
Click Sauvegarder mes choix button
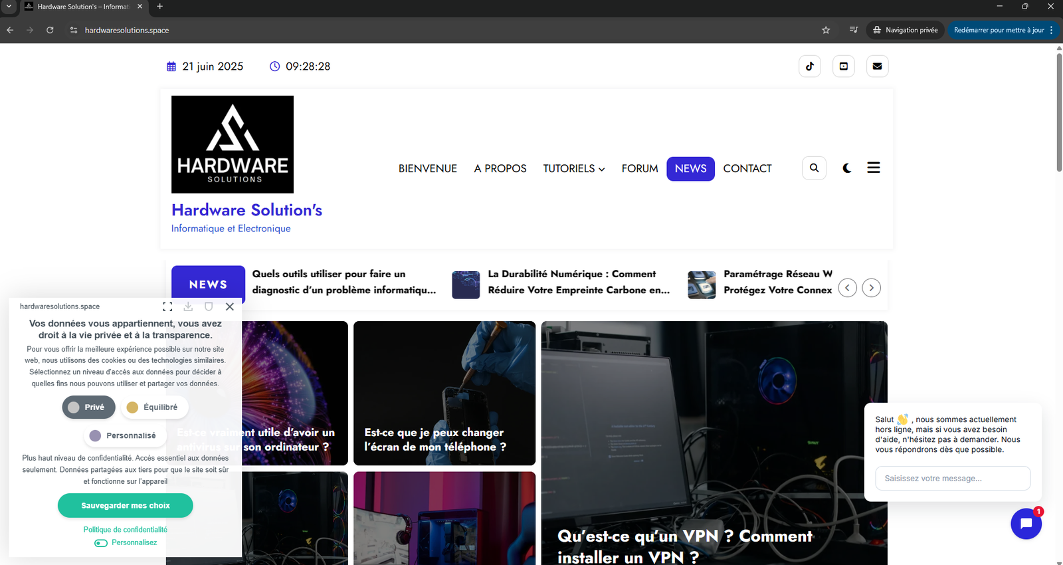tap(126, 506)
